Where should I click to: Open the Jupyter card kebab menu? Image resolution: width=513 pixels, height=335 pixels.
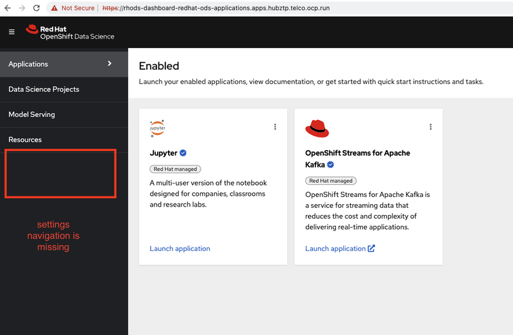tap(275, 126)
